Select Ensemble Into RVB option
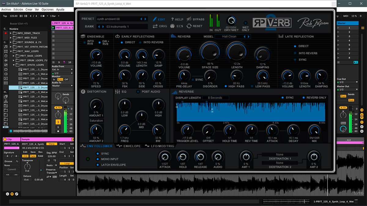Viewport: 367px width, 206px height. [x=84, y=42]
